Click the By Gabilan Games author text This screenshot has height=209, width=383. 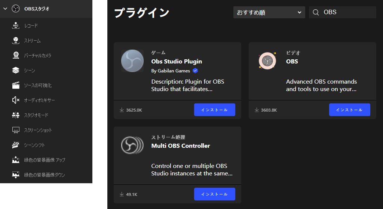171,71
